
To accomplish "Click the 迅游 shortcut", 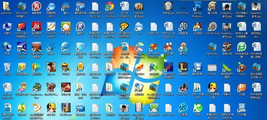I will coord(198,108).
